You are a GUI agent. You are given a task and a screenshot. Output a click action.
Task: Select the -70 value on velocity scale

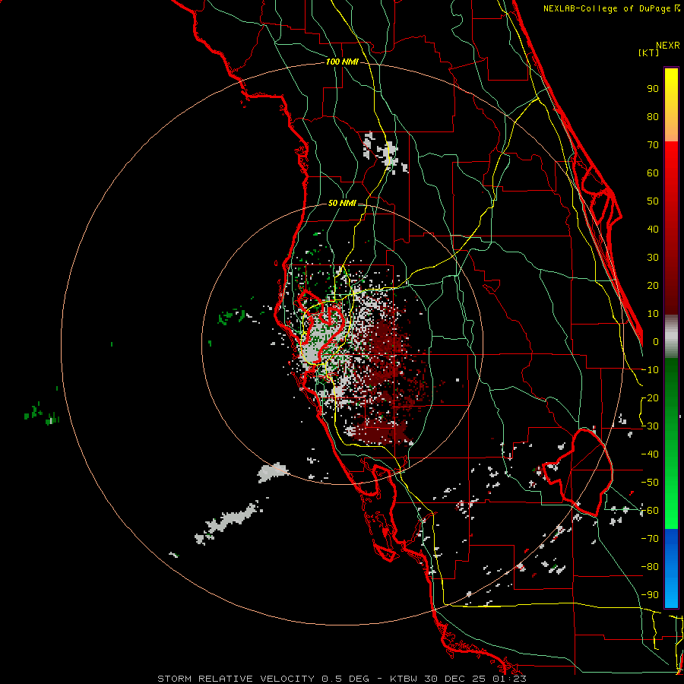(x=651, y=539)
